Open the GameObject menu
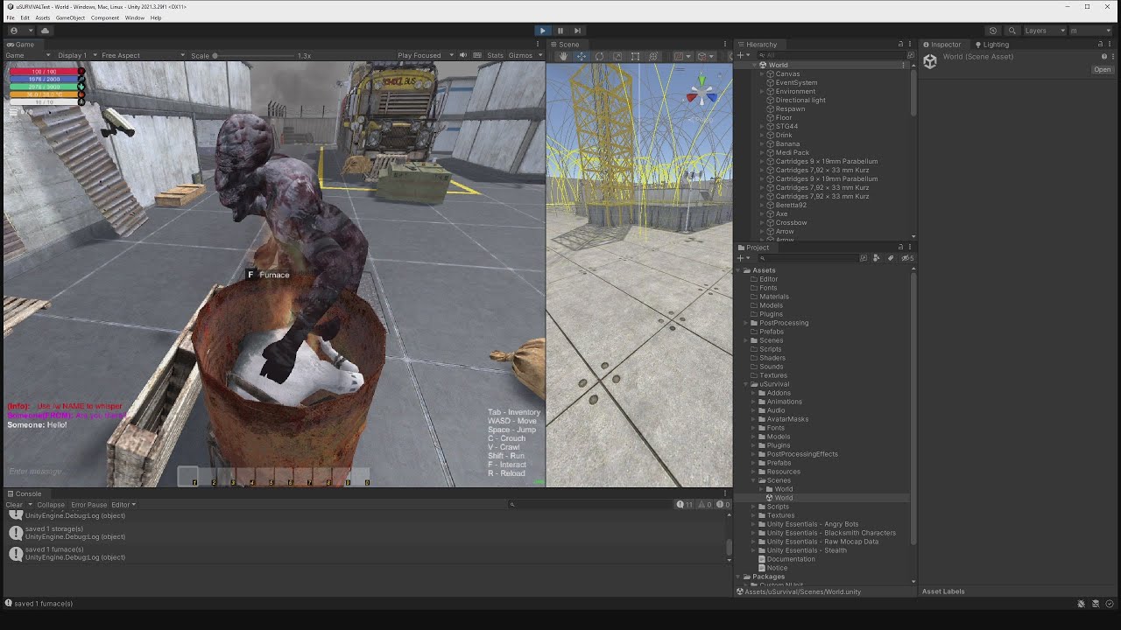The height and width of the screenshot is (630, 1121). [x=70, y=17]
